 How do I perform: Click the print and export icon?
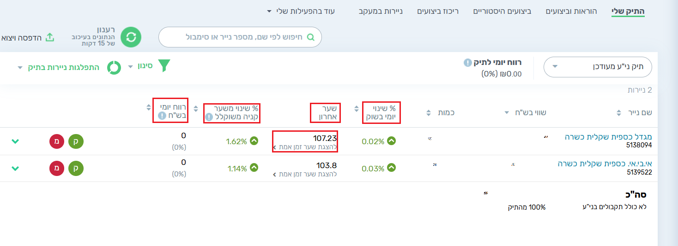[x=49, y=37]
